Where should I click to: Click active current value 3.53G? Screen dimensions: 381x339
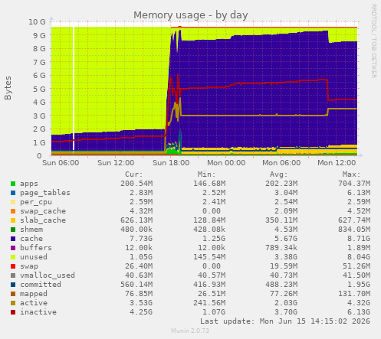pos(141,303)
